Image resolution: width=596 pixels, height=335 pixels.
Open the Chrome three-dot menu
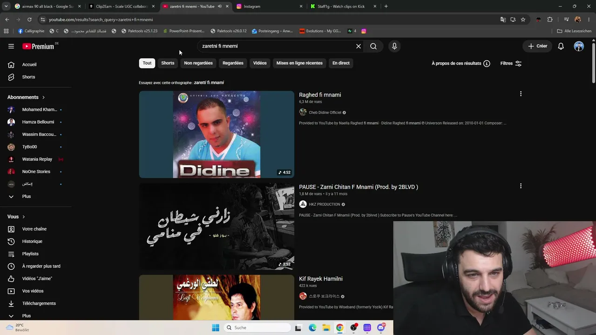(x=589, y=20)
